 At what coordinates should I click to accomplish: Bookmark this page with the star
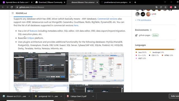point(165,7)
